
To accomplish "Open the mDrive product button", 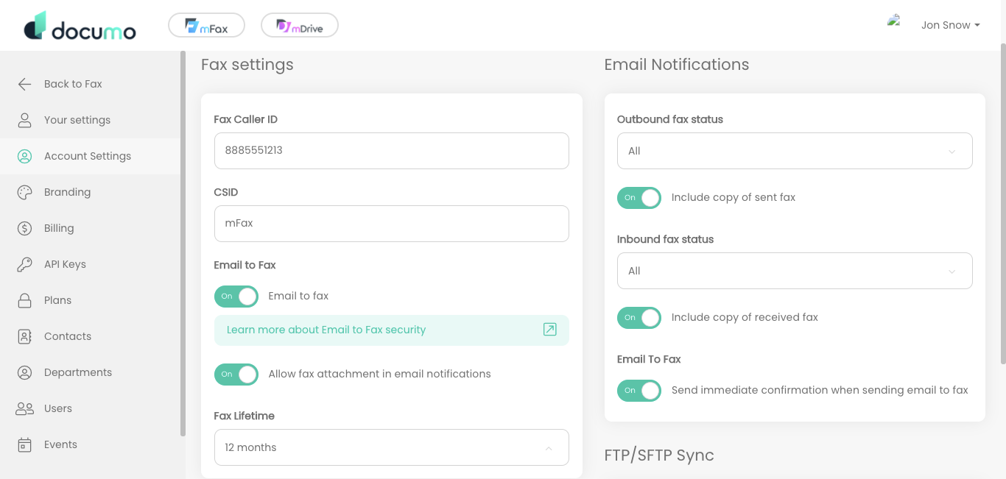I will pos(300,26).
